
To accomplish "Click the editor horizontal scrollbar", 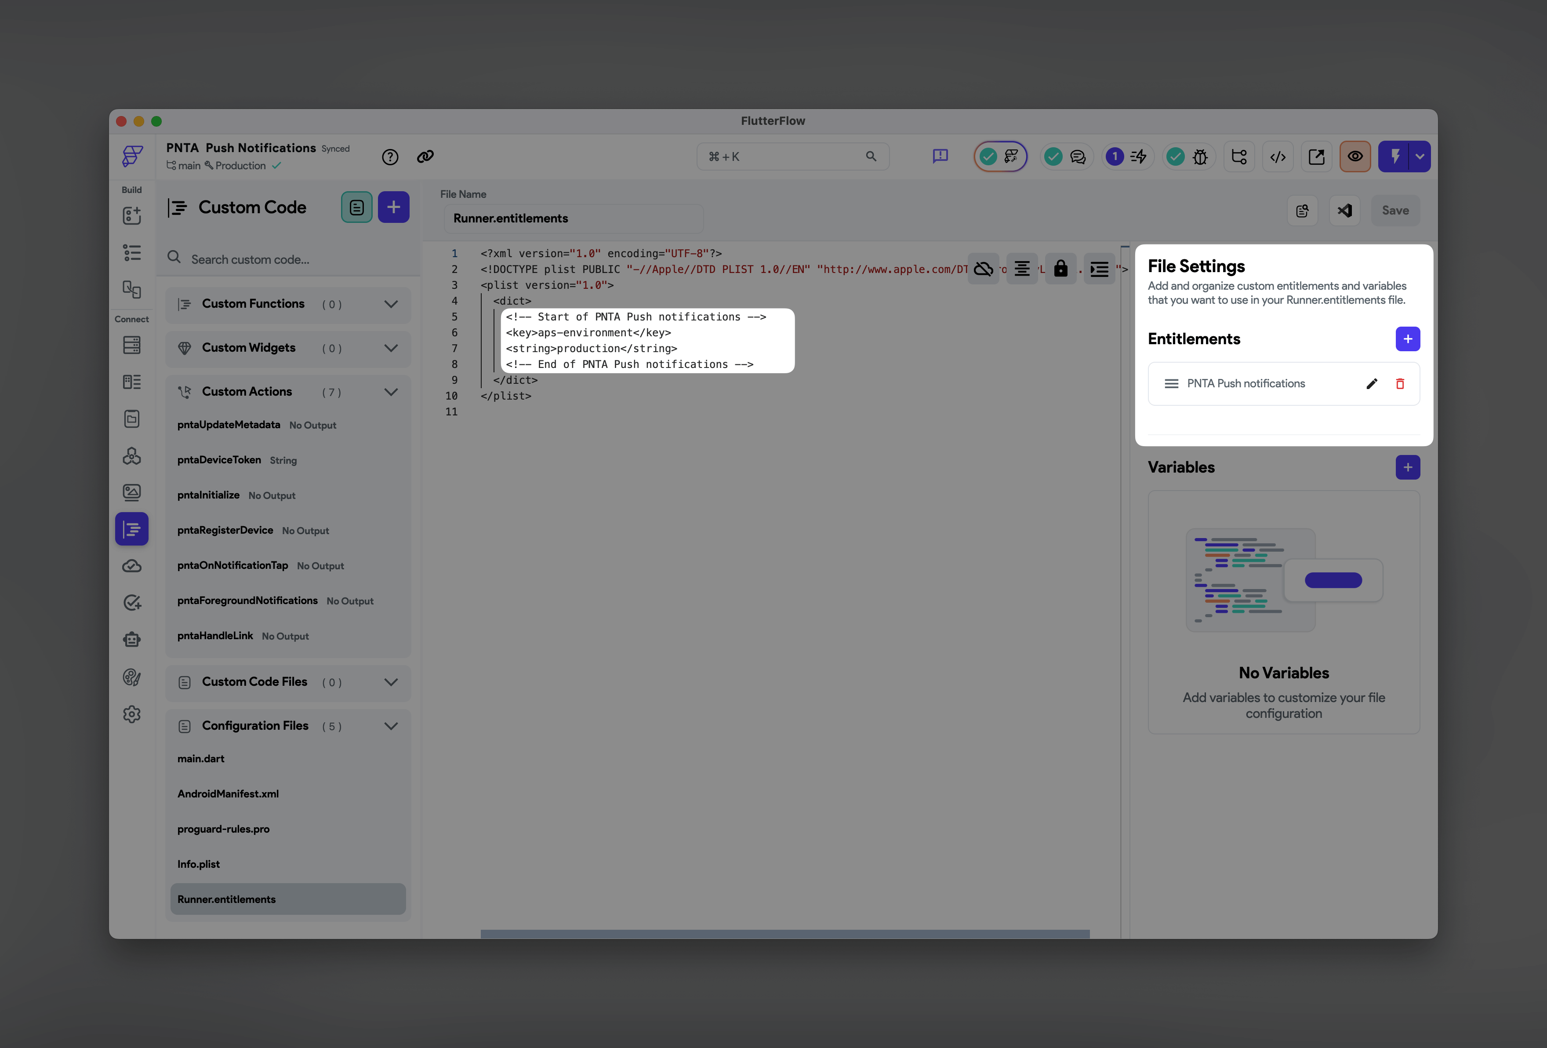I will pyautogui.click(x=785, y=934).
